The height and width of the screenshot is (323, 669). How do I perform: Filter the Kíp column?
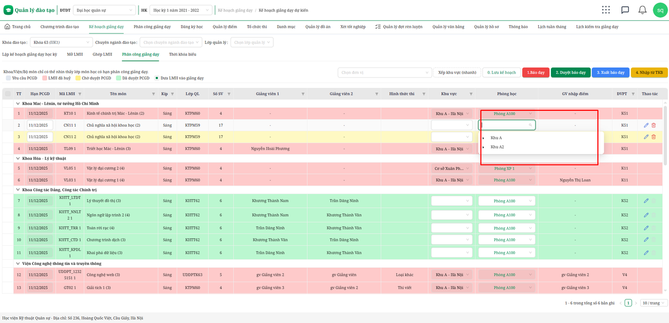coord(172,94)
